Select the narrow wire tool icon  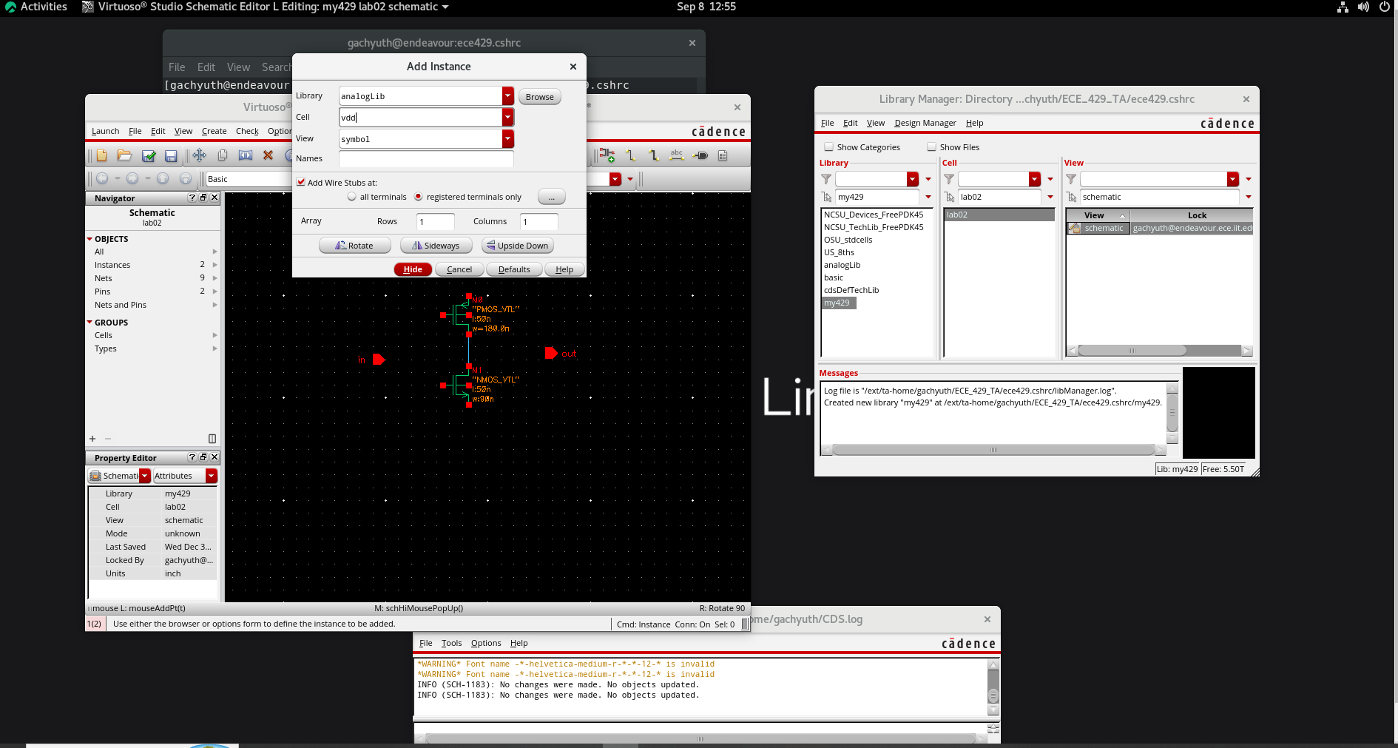pos(631,155)
